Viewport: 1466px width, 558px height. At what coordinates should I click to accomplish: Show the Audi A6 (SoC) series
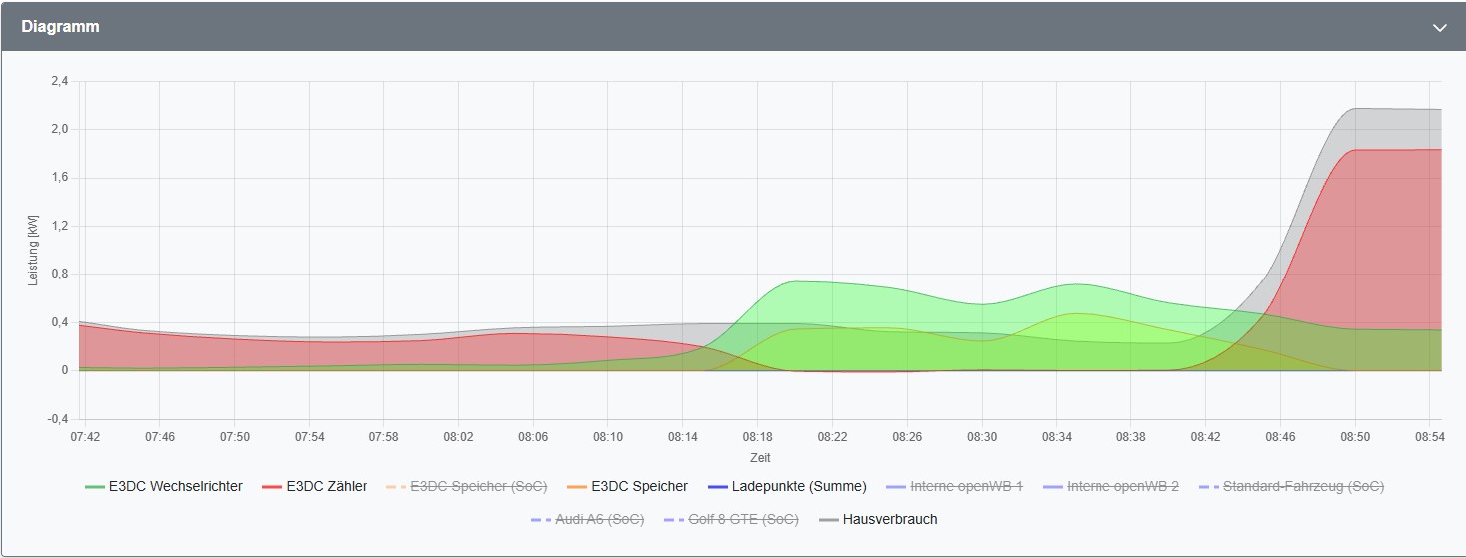coord(588,520)
